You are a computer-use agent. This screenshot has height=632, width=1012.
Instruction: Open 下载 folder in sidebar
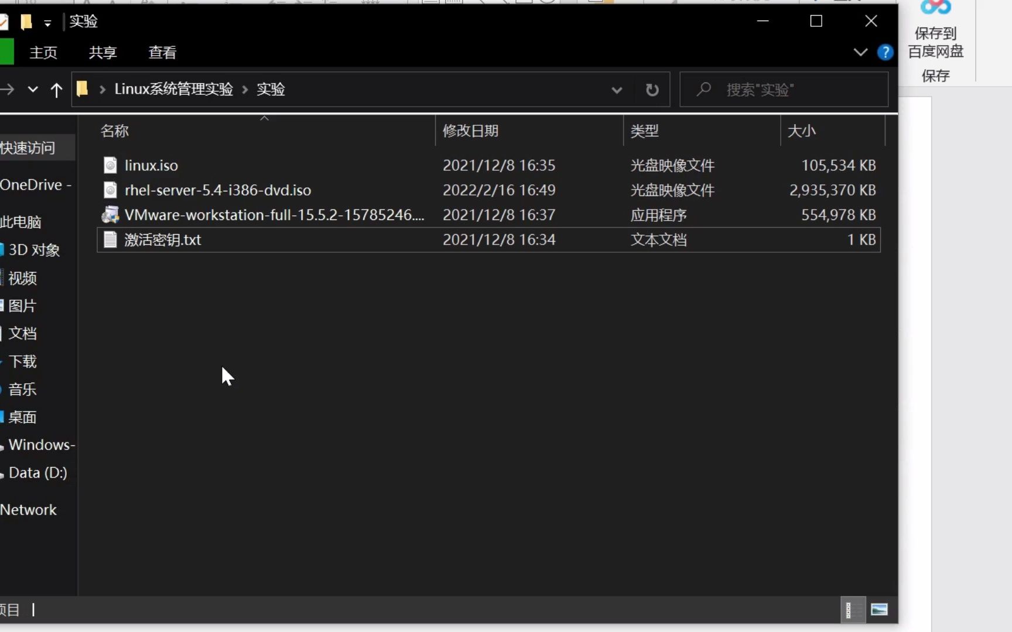22,362
